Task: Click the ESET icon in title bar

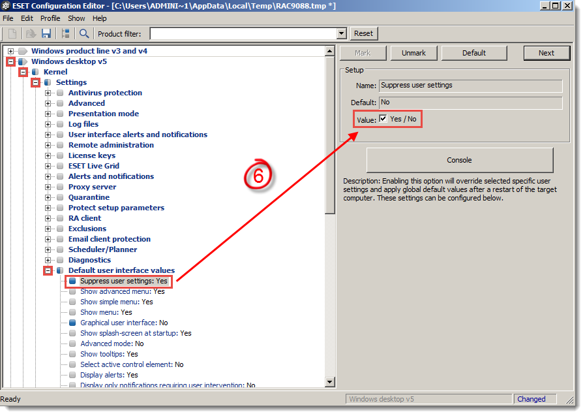Action: click(x=6, y=6)
